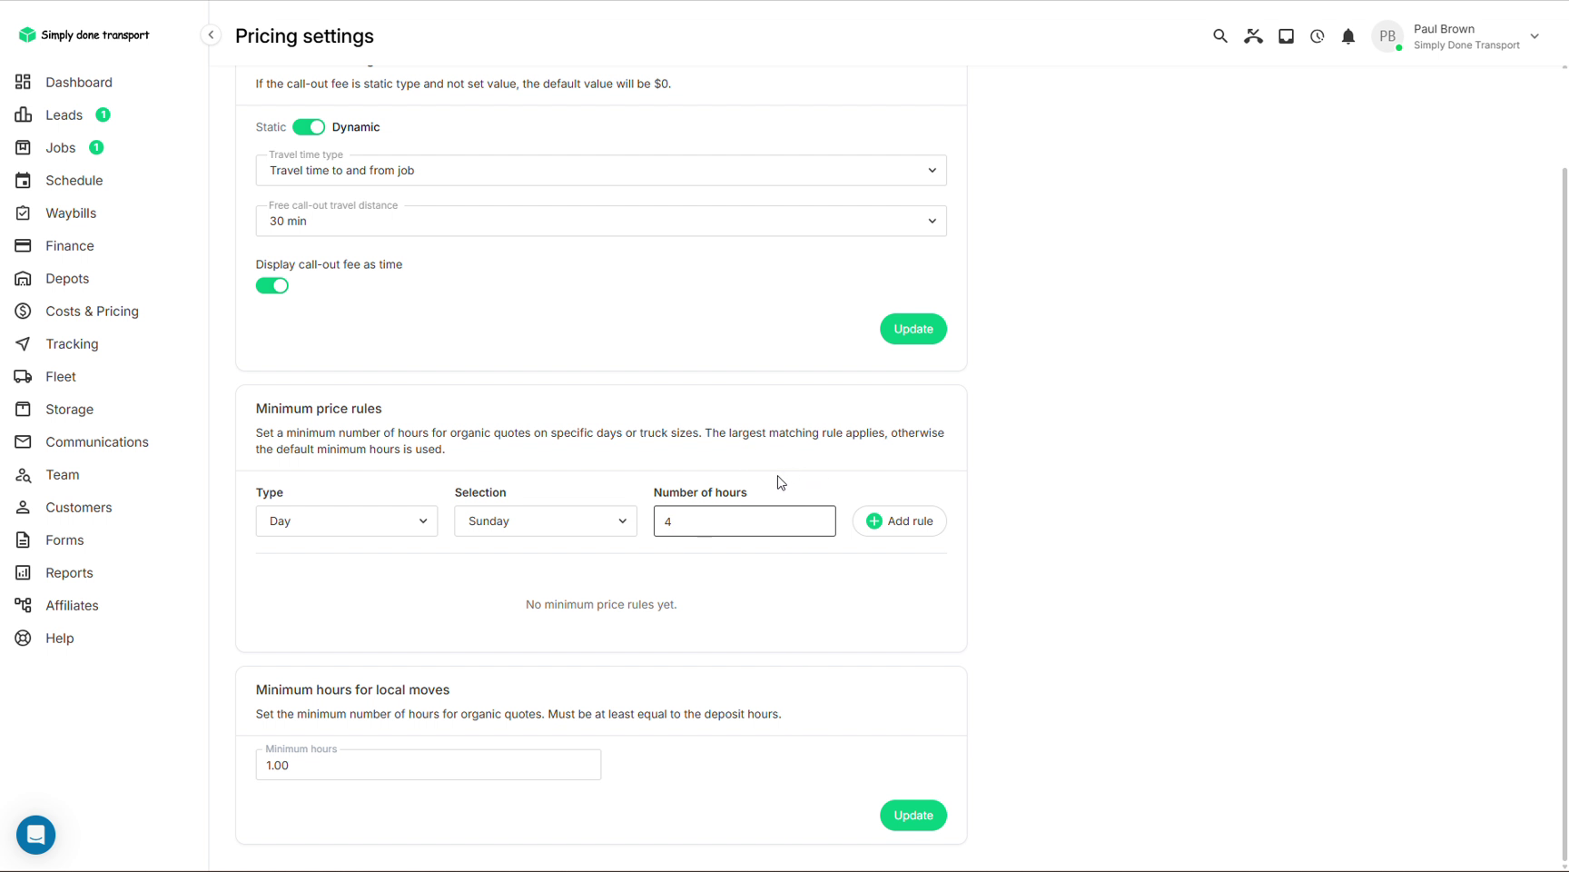Open Reports in sidebar
Image resolution: width=1569 pixels, height=872 pixels.
pos(69,572)
